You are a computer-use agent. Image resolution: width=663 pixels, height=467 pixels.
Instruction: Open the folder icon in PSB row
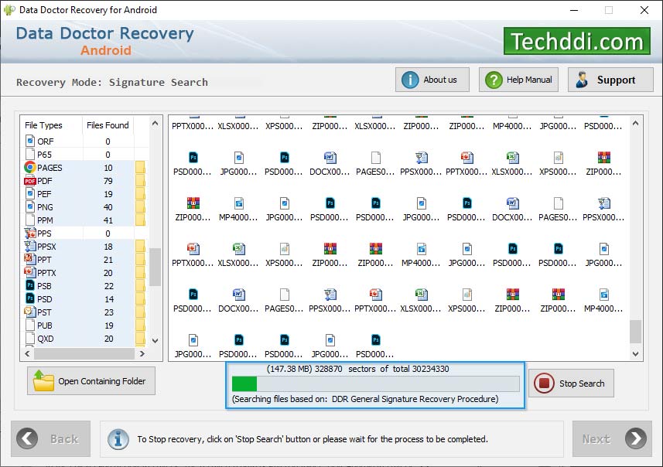click(x=140, y=286)
